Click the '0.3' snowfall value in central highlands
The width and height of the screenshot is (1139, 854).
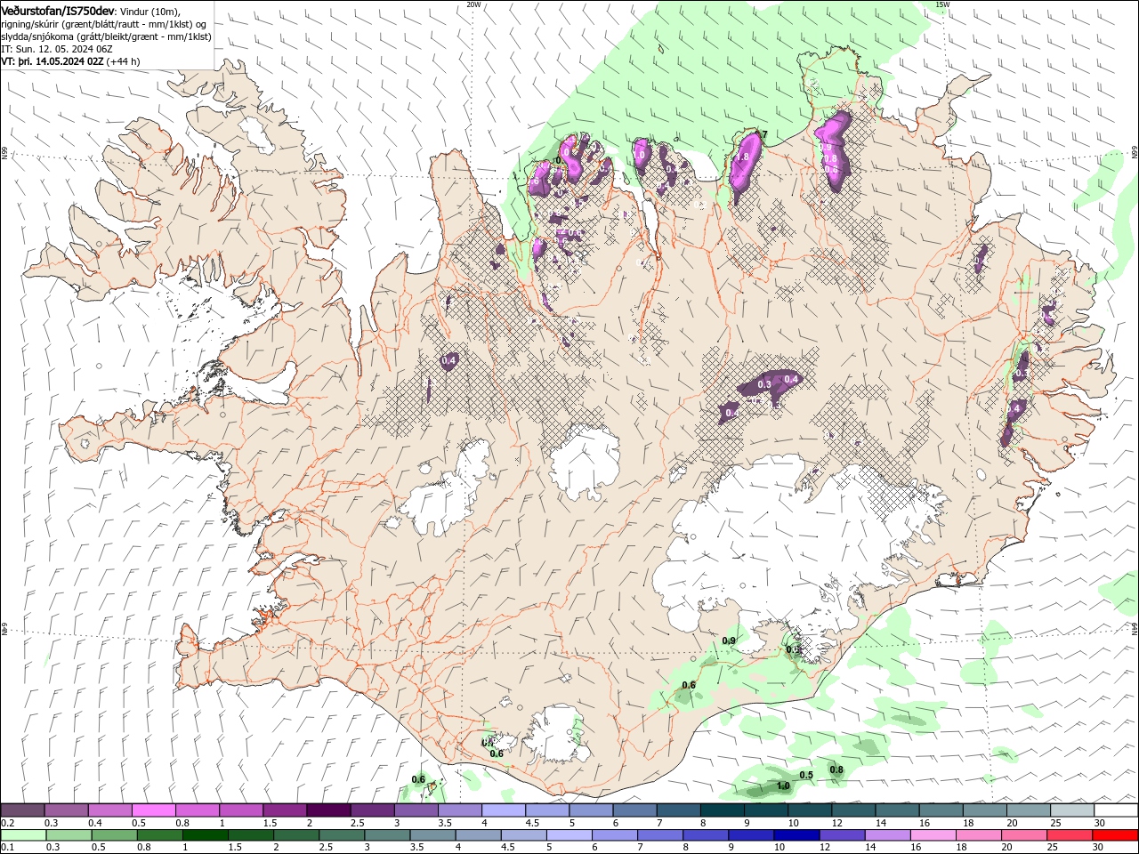click(x=764, y=384)
